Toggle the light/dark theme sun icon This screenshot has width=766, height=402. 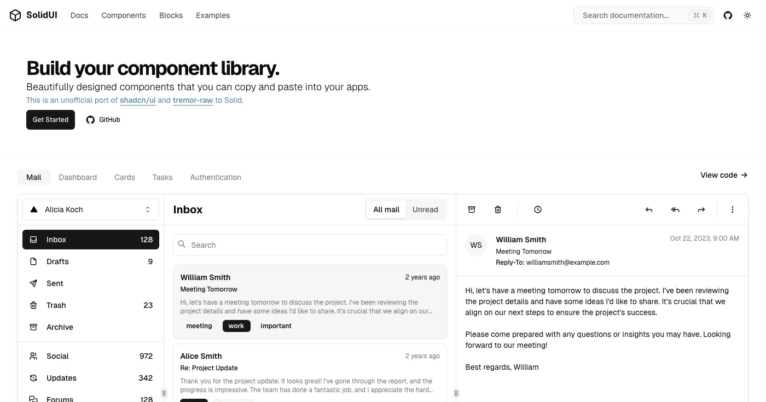[x=747, y=15]
